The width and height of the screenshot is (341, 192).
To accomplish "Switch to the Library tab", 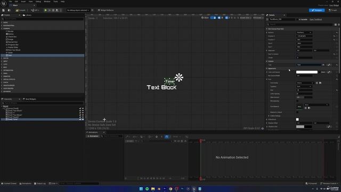I will [27, 15].
